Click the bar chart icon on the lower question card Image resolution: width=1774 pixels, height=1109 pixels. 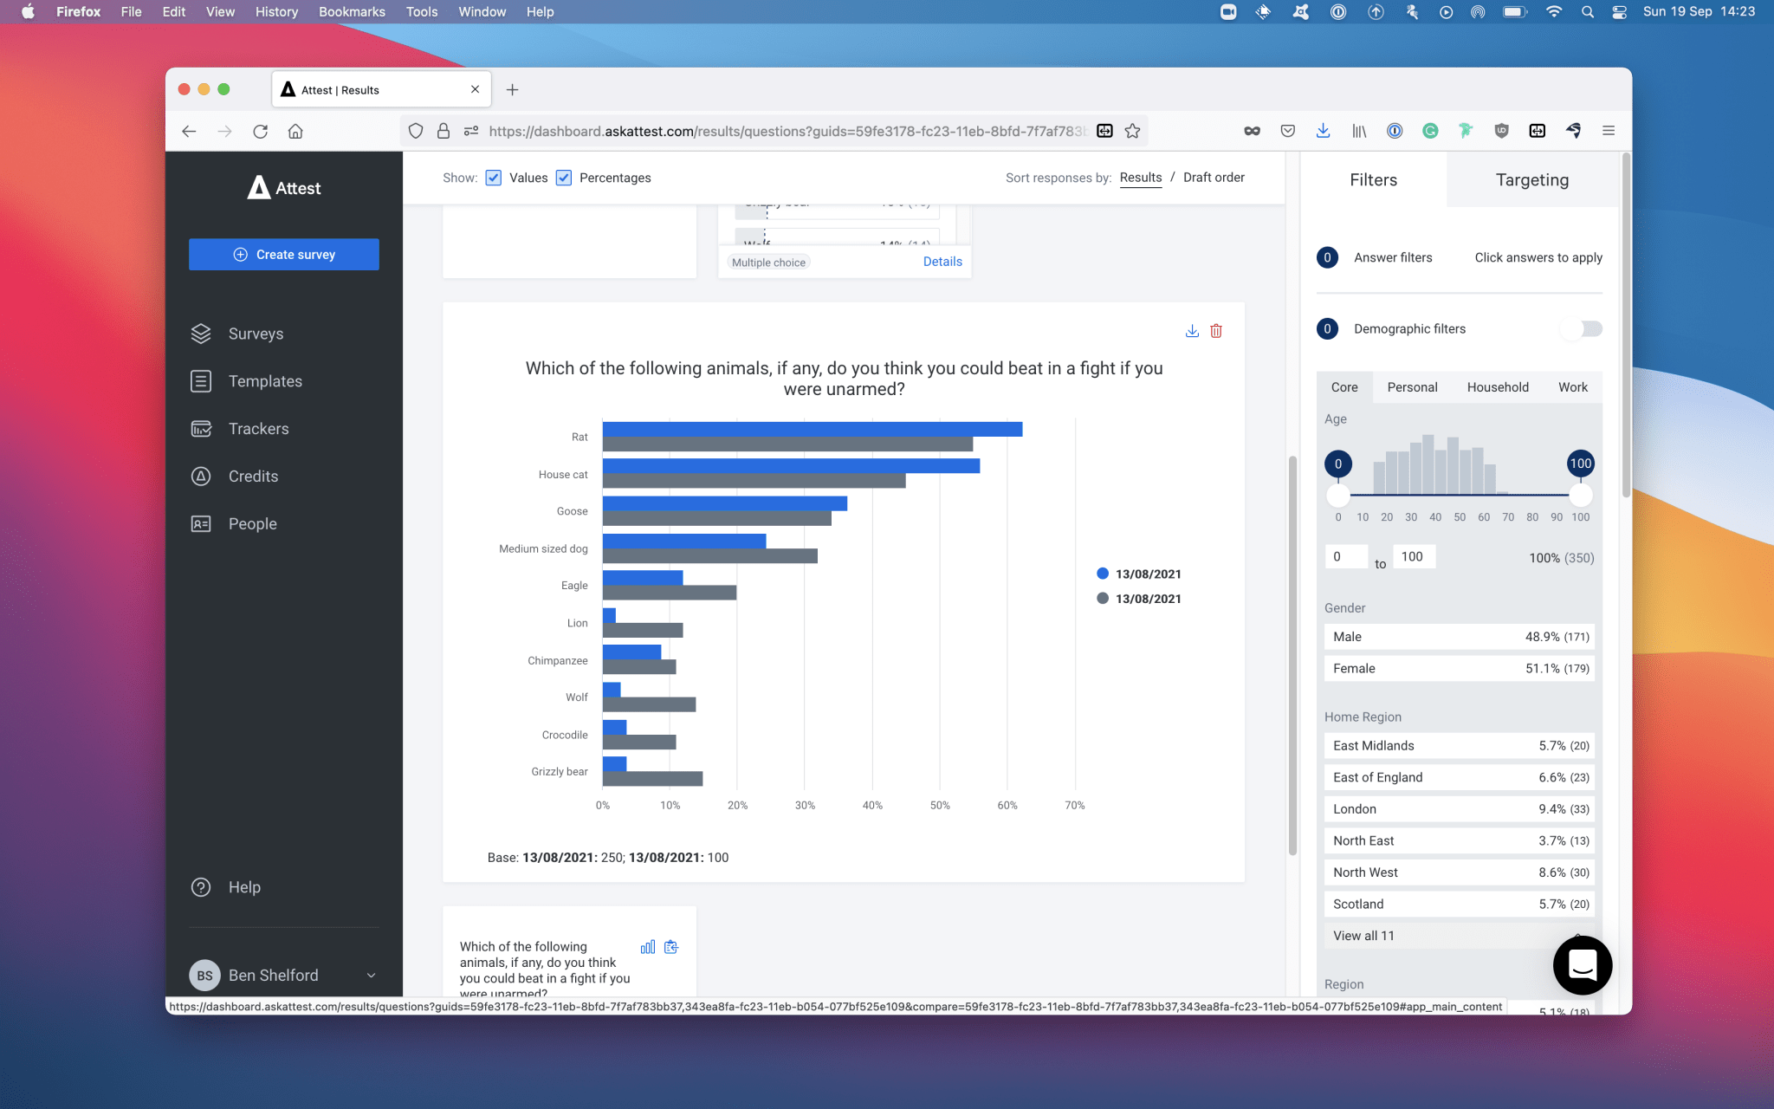point(648,947)
